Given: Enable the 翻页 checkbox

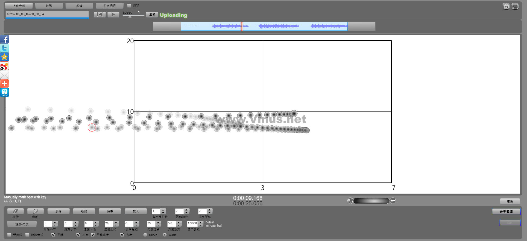Looking at the screenshot, I should pos(129,6).
